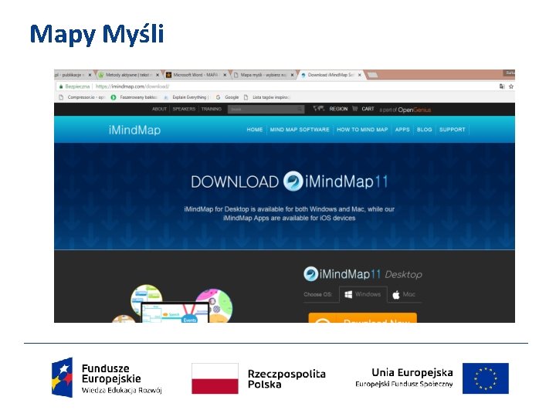Click the Mapy Myśli slide title
This screenshot has width=556, height=417.
(97, 35)
